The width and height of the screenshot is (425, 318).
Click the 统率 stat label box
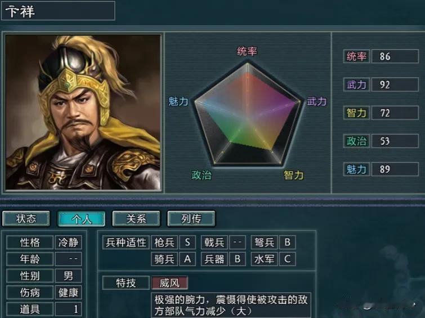(x=356, y=56)
